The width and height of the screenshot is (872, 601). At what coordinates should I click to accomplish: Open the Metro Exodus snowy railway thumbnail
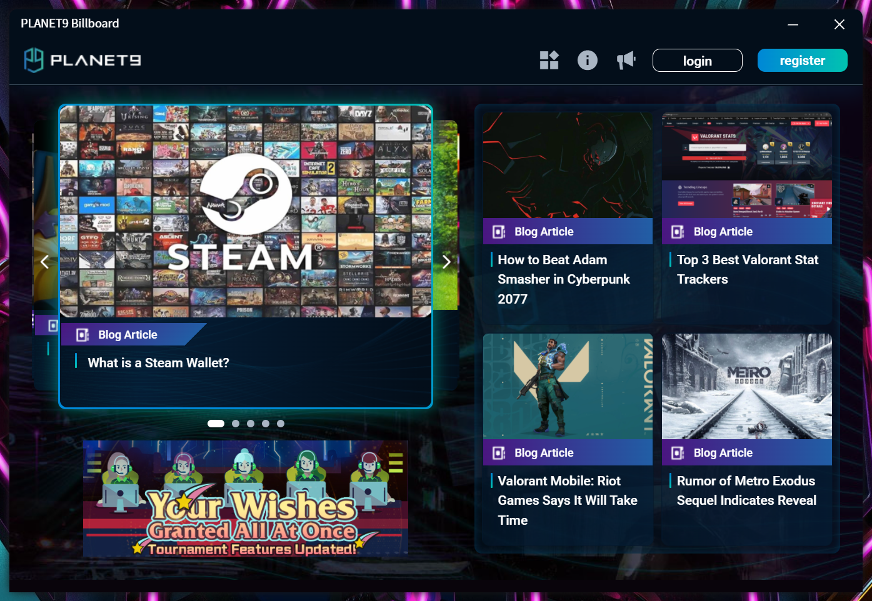[747, 386]
